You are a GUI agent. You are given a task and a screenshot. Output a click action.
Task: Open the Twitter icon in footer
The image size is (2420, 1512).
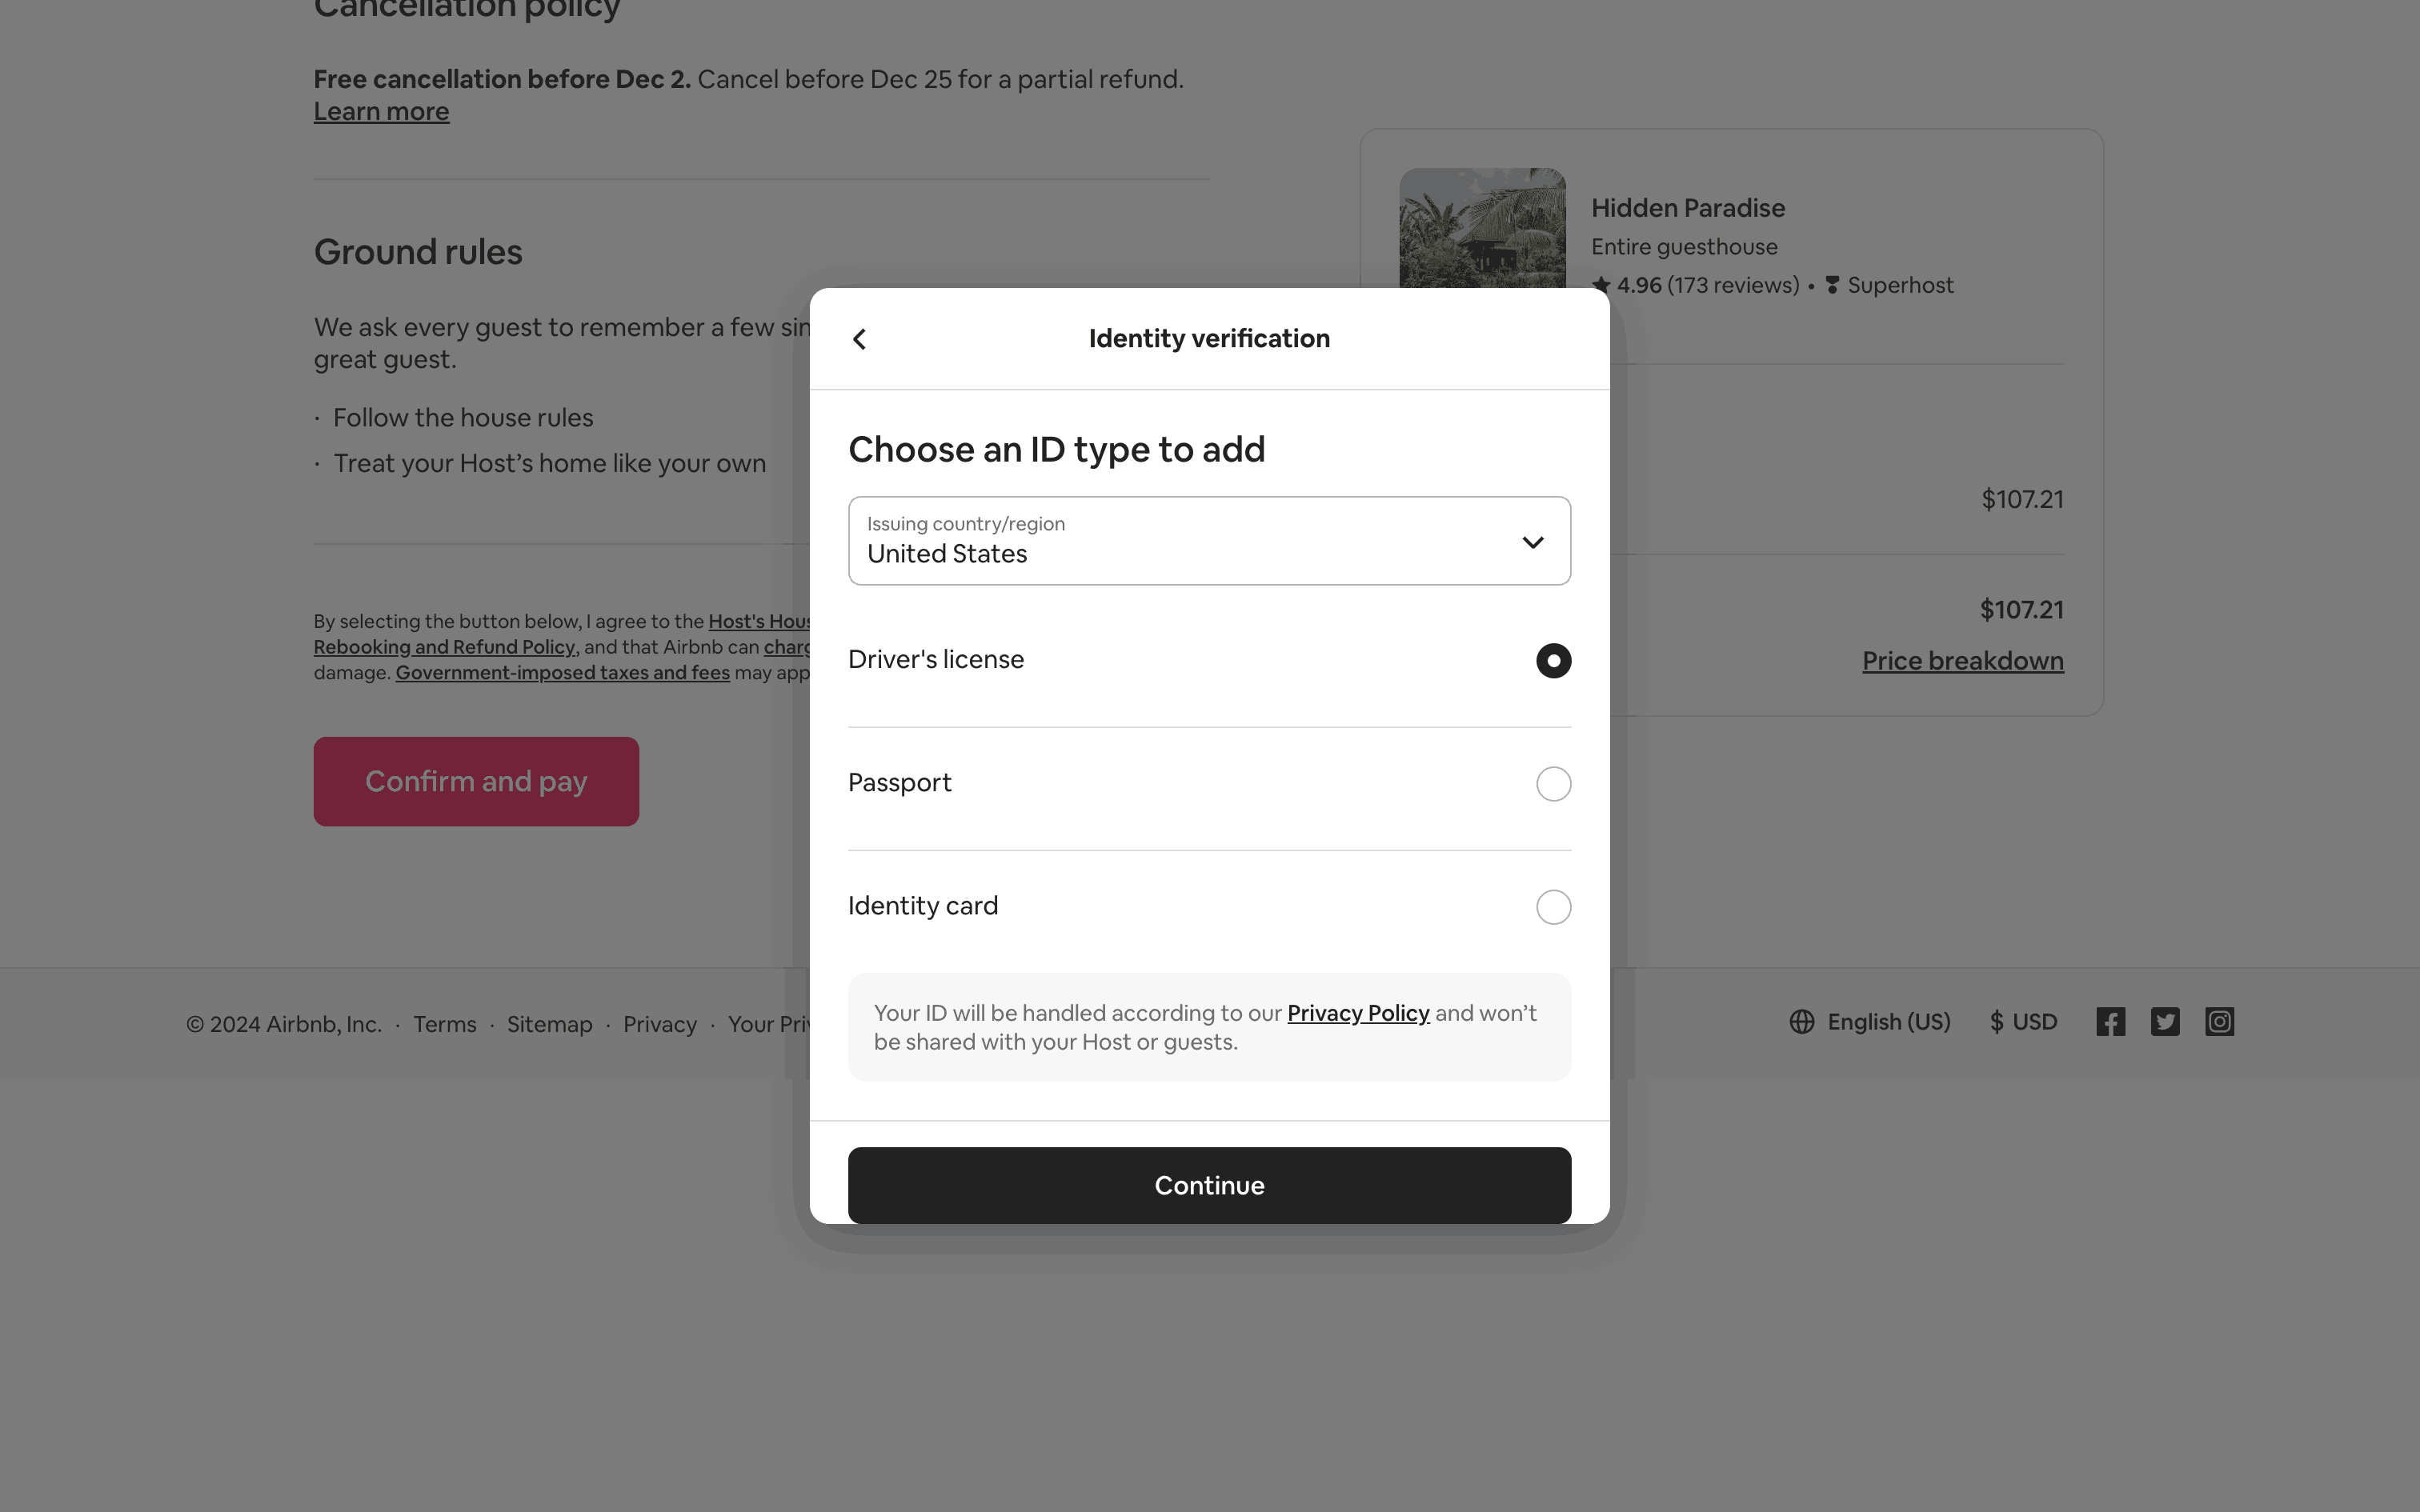click(2164, 1022)
